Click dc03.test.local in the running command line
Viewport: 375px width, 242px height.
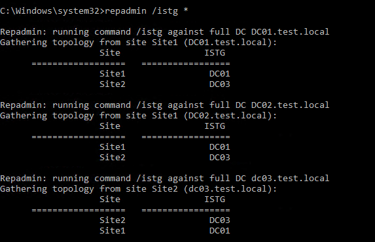pos(290,178)
